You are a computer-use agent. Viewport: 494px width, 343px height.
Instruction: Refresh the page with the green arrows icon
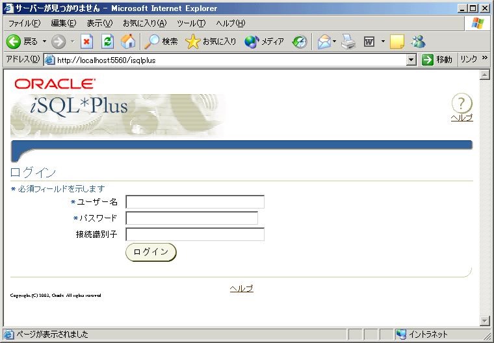click(x=107, y=42)
